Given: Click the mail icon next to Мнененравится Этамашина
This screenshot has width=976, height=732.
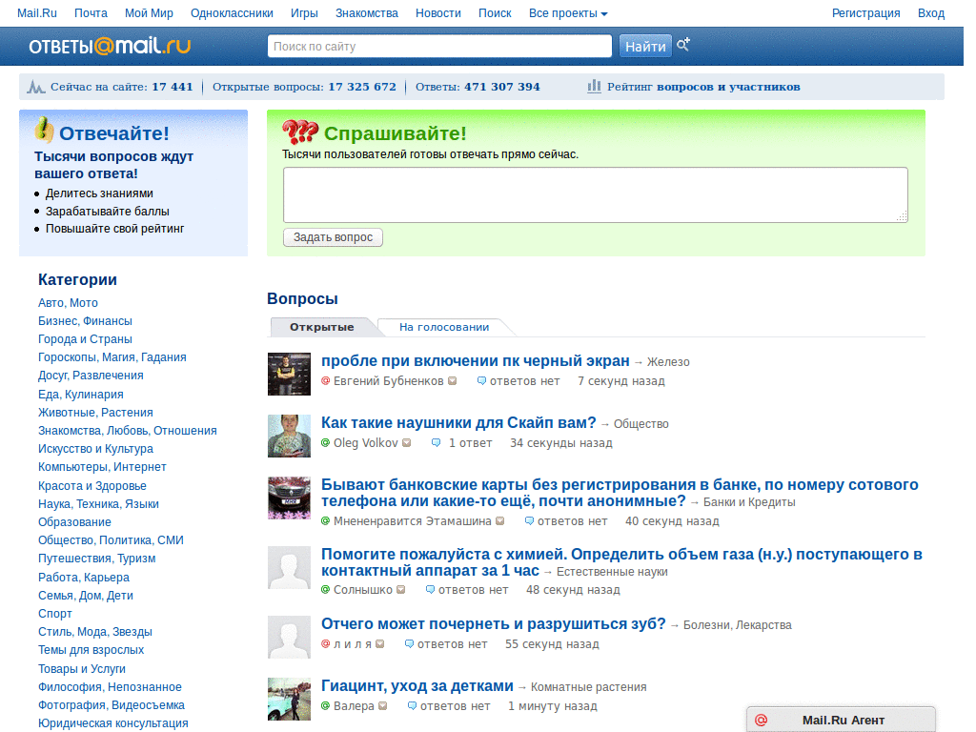Looking at the screenshot, I should (499, 521).
